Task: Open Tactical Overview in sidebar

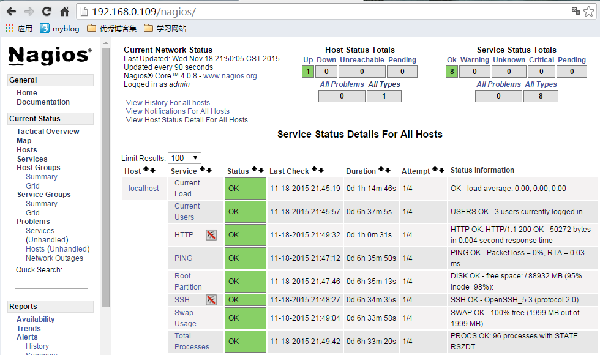Action: point(48,131)
